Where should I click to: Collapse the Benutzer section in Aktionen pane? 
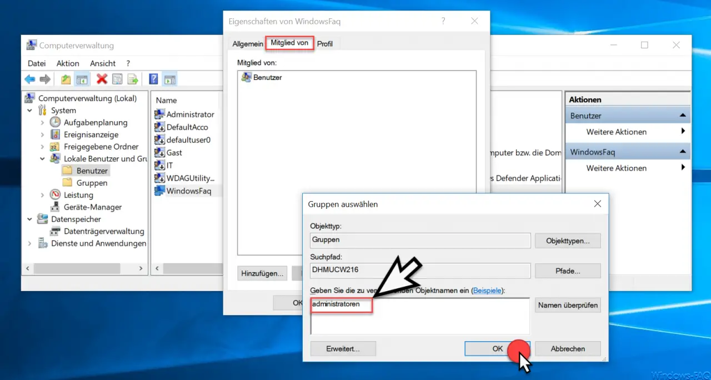682,116
